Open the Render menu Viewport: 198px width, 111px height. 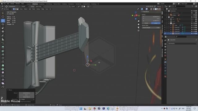pyautogui.click(x=12, y=4)
